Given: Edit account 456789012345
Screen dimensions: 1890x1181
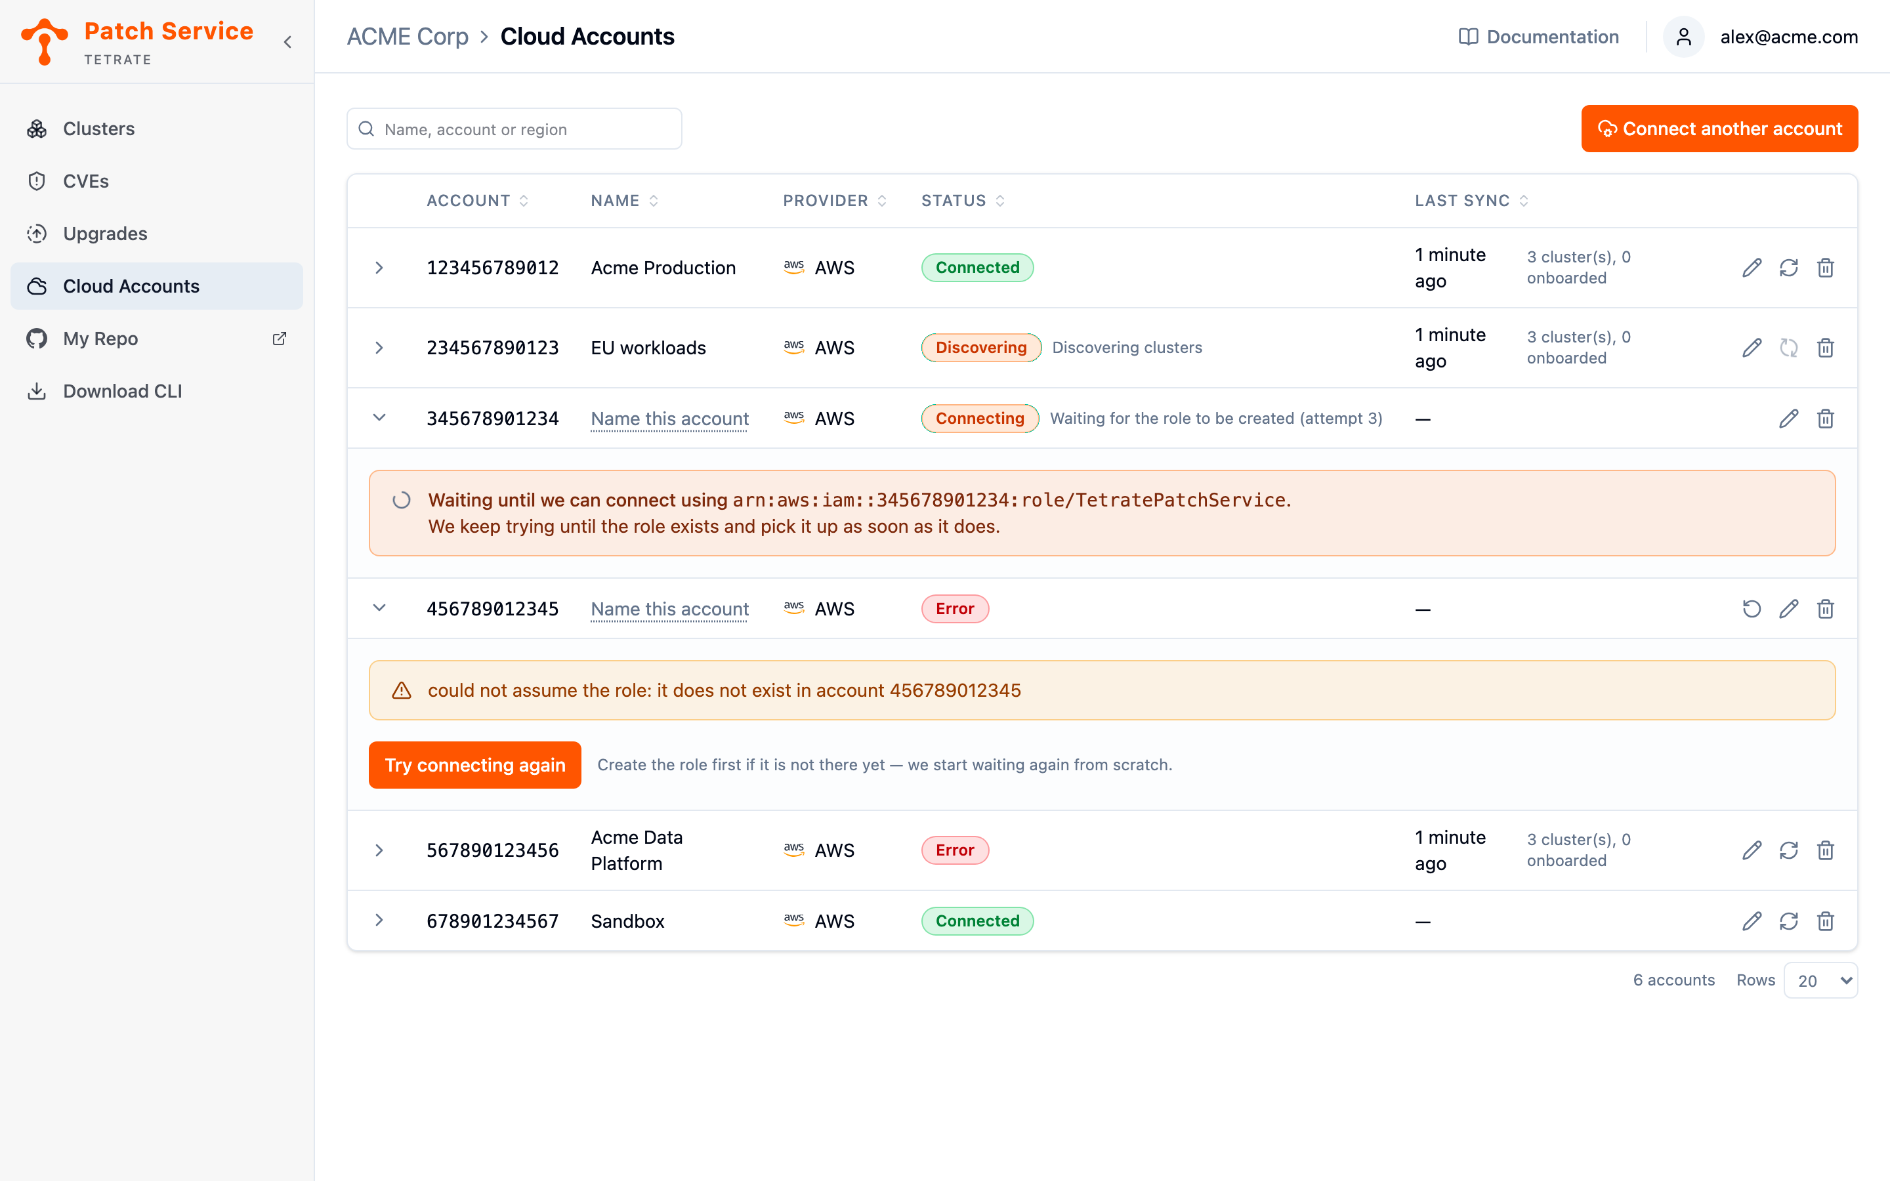Looking at the screenshot, I should coord(1788,608).
